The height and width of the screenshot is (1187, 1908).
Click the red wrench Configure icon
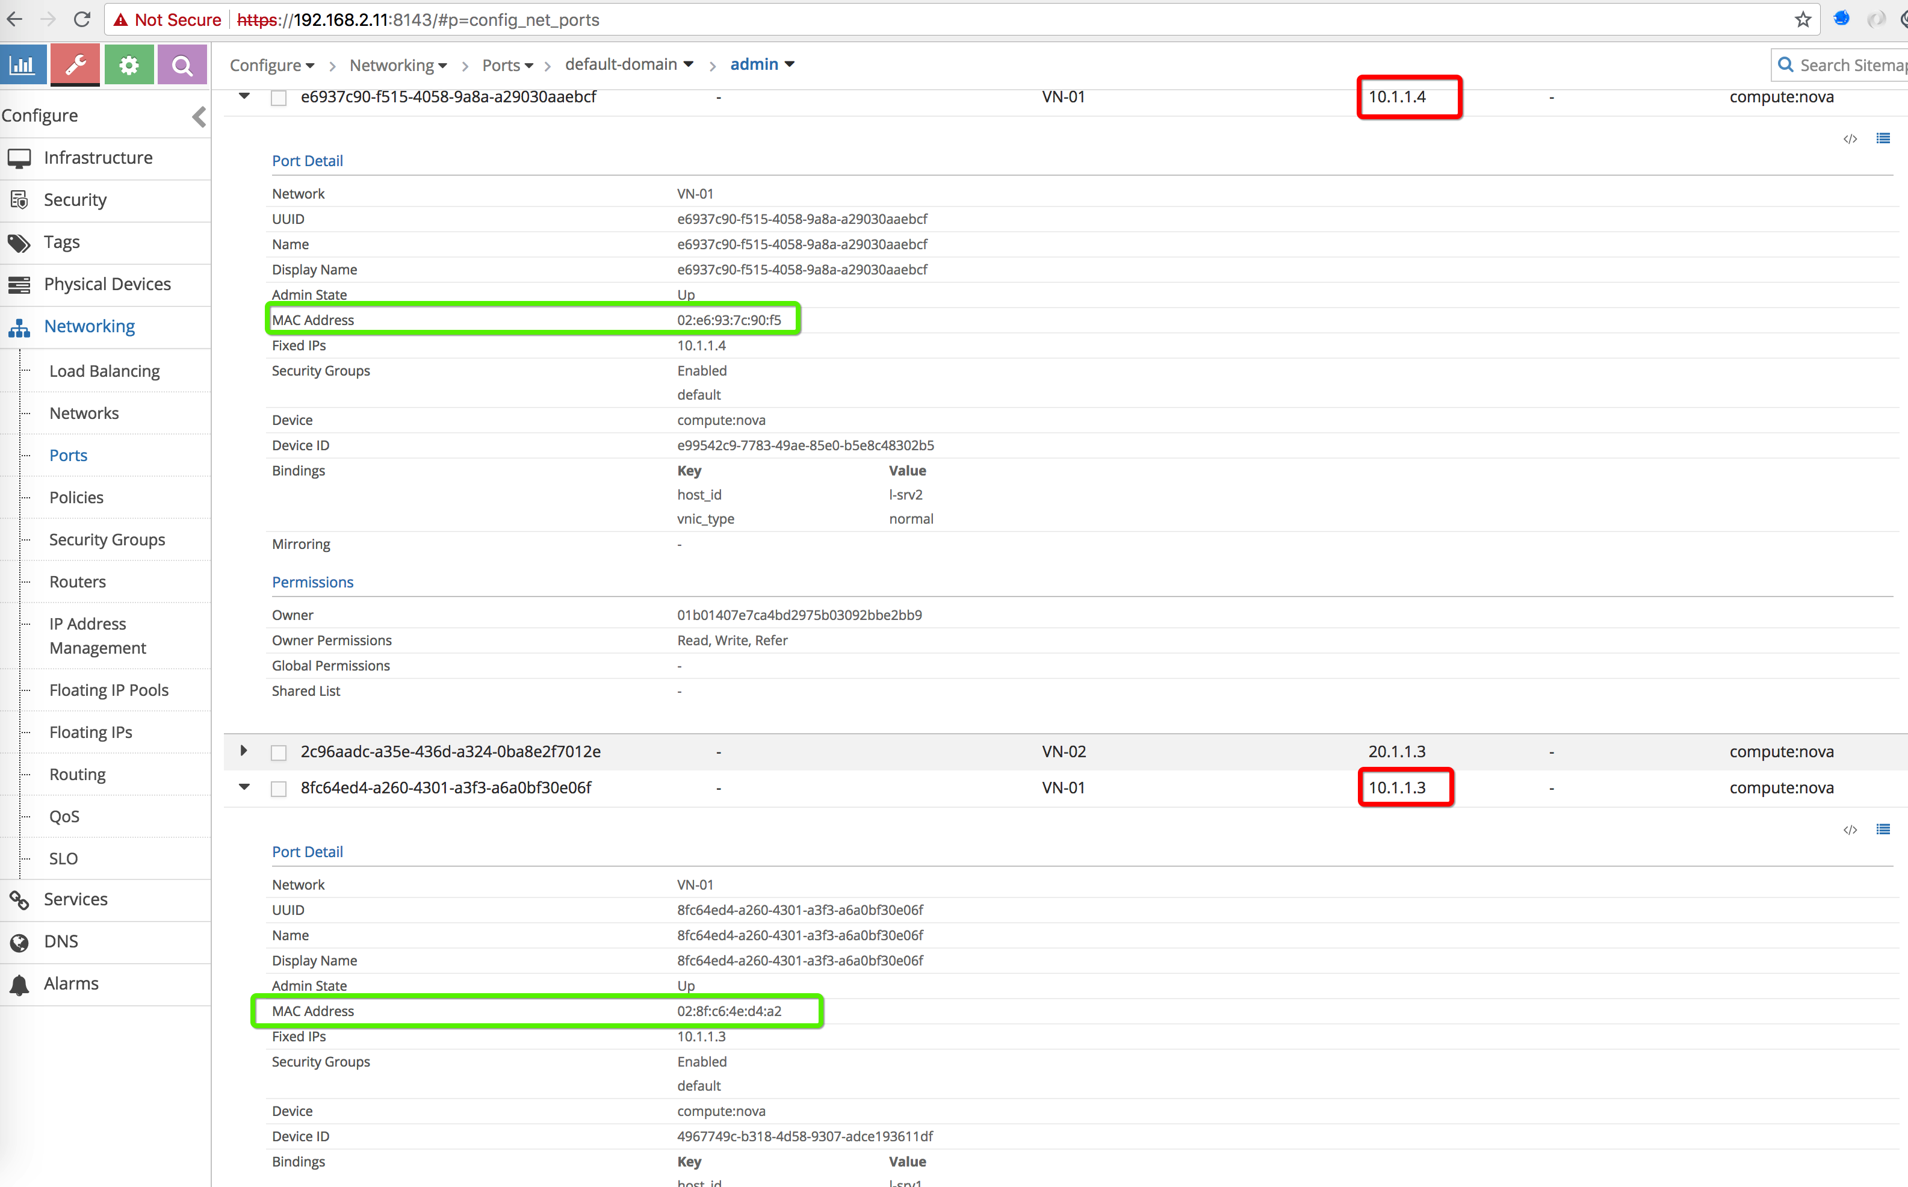[75, 65]
